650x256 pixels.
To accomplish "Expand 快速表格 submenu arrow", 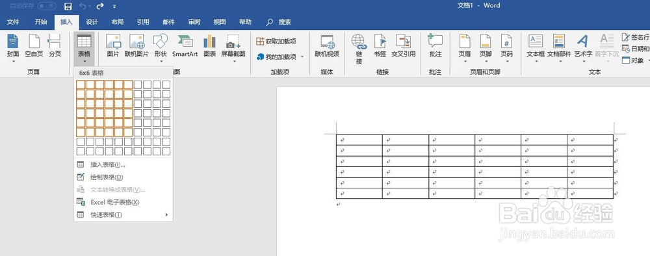I will click(x=166, y=214).
